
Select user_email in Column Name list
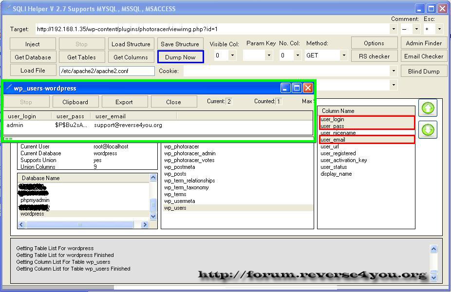pos(366,140)
